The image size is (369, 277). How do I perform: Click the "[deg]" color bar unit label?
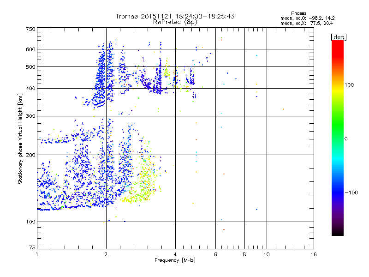(339, 37)
